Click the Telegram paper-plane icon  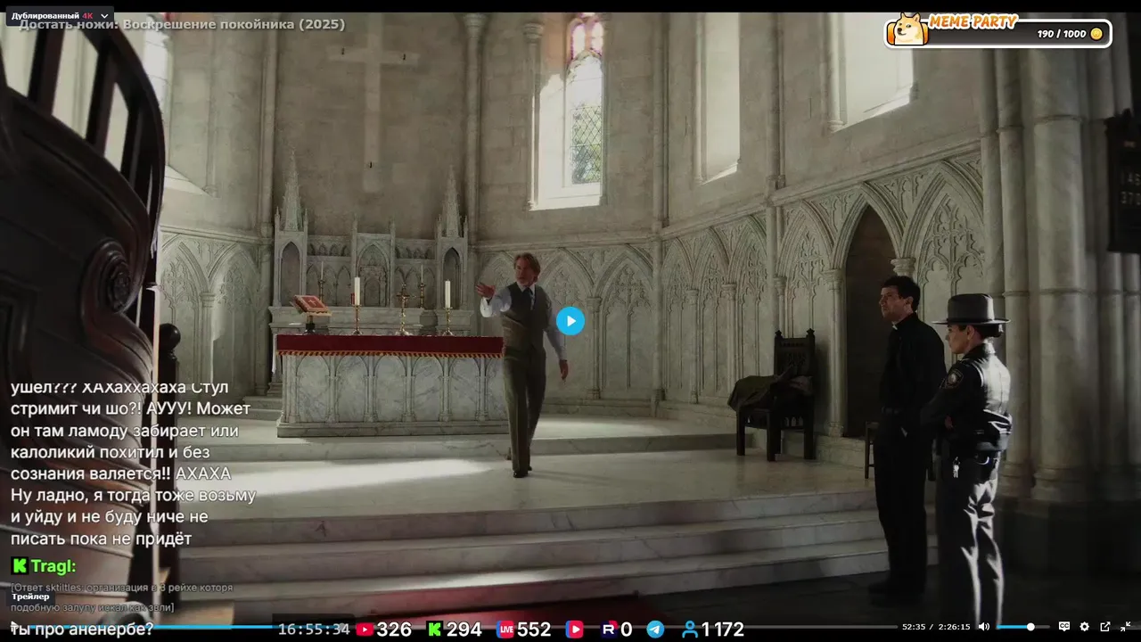[655, 630]
